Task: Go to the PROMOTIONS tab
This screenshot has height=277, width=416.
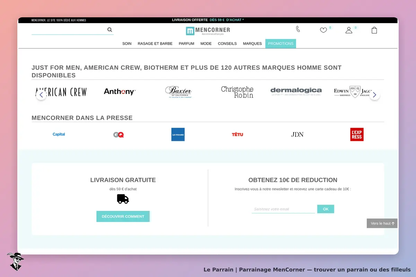Action: (x=281, y=44)
